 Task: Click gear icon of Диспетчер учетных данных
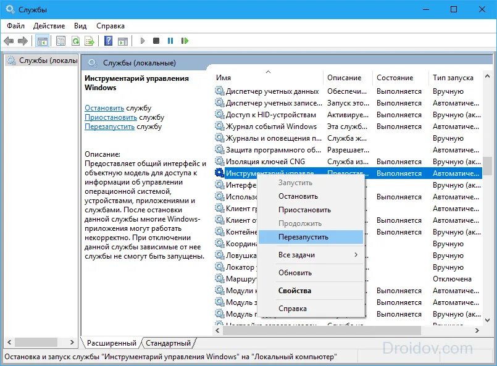pyautogui.click(x=220, y=91)
